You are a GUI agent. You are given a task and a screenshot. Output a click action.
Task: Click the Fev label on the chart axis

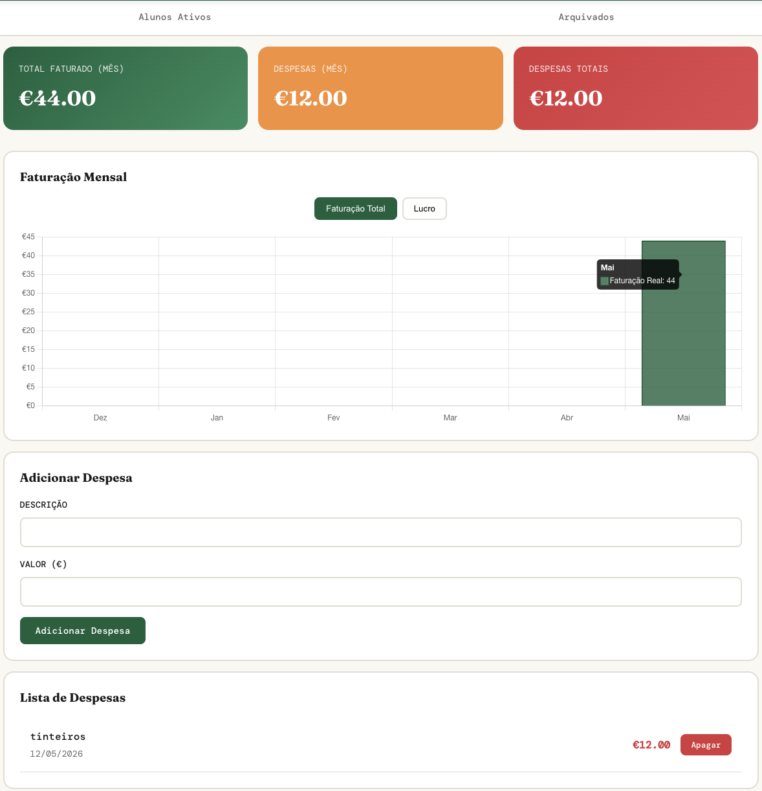[334, 418]
